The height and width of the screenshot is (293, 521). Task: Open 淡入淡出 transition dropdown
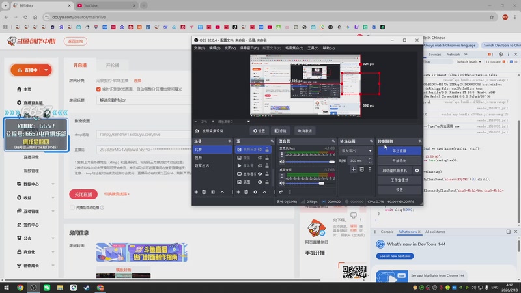pyautogui.click(x=356, y=151)
